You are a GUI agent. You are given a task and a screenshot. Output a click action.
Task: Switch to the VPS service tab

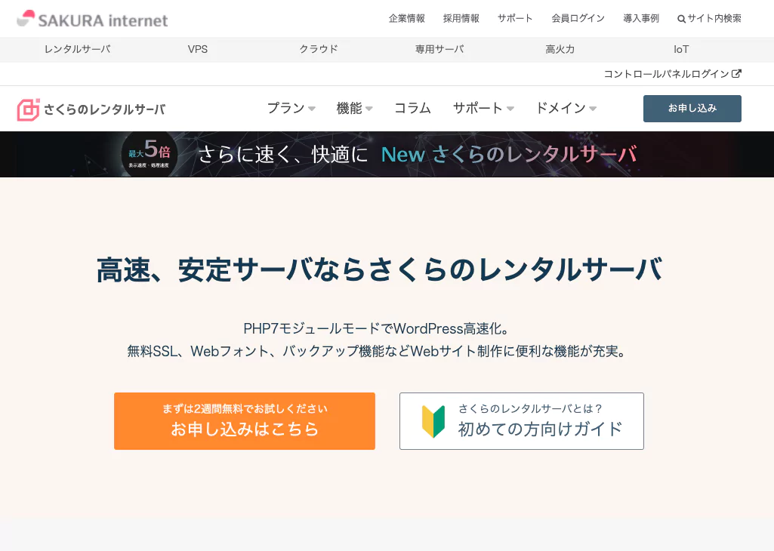tap(198, 50)
